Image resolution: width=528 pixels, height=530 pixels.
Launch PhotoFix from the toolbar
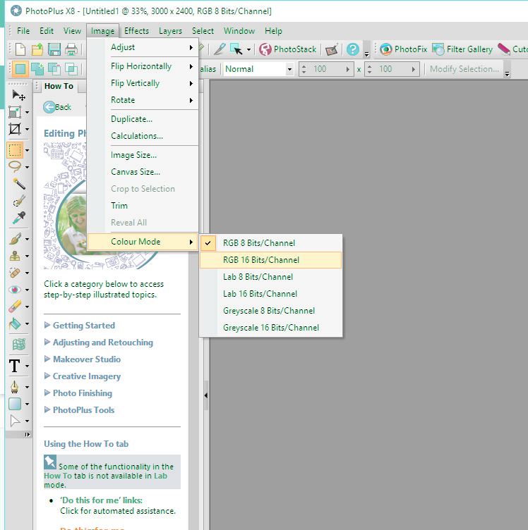(404, 49)
